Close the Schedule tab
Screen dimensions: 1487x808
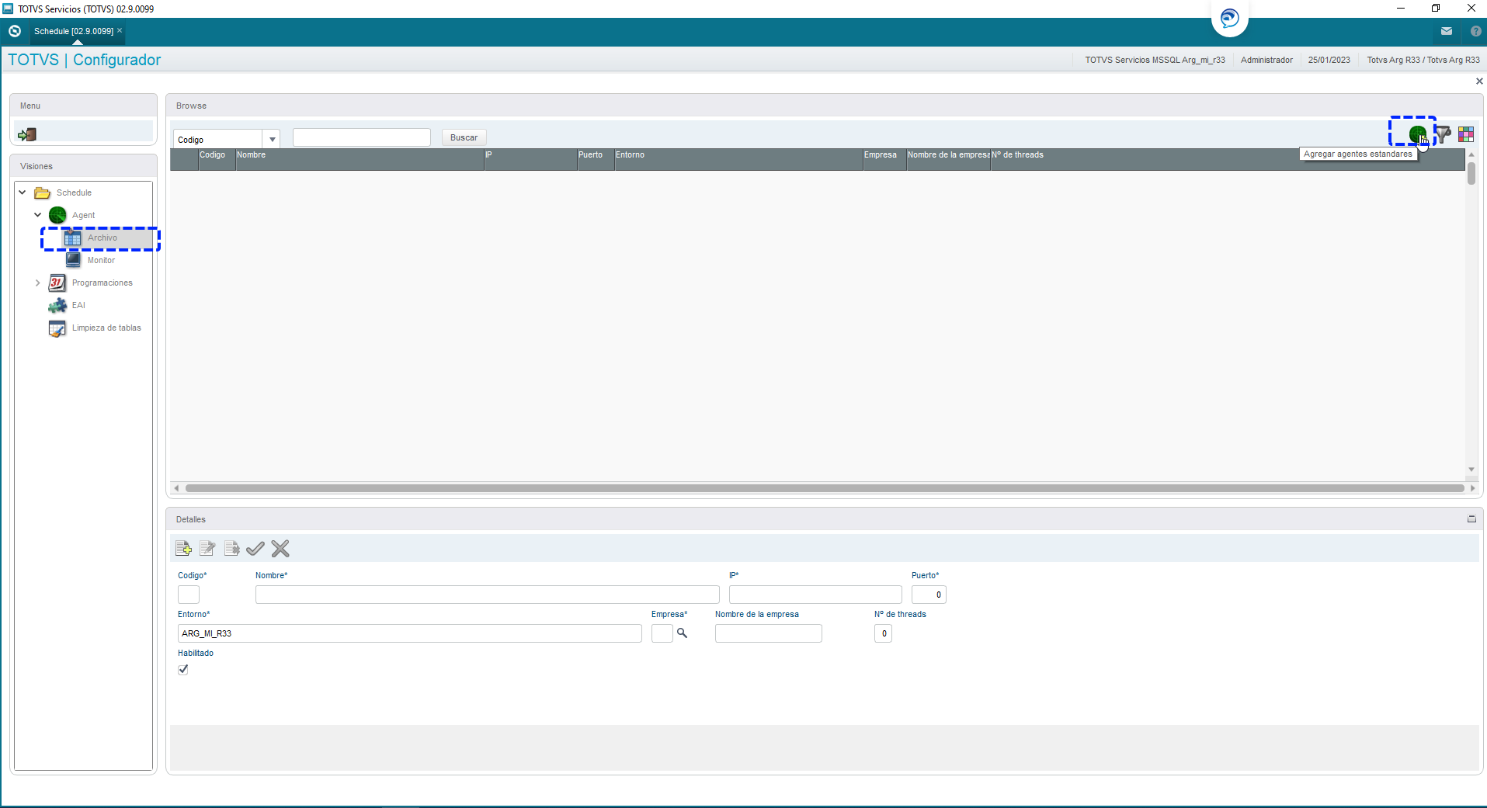click(120, 31)
